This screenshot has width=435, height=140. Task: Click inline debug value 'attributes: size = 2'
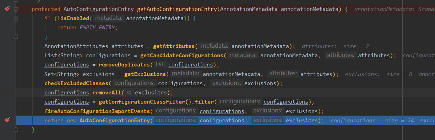(x=335, y=46)
